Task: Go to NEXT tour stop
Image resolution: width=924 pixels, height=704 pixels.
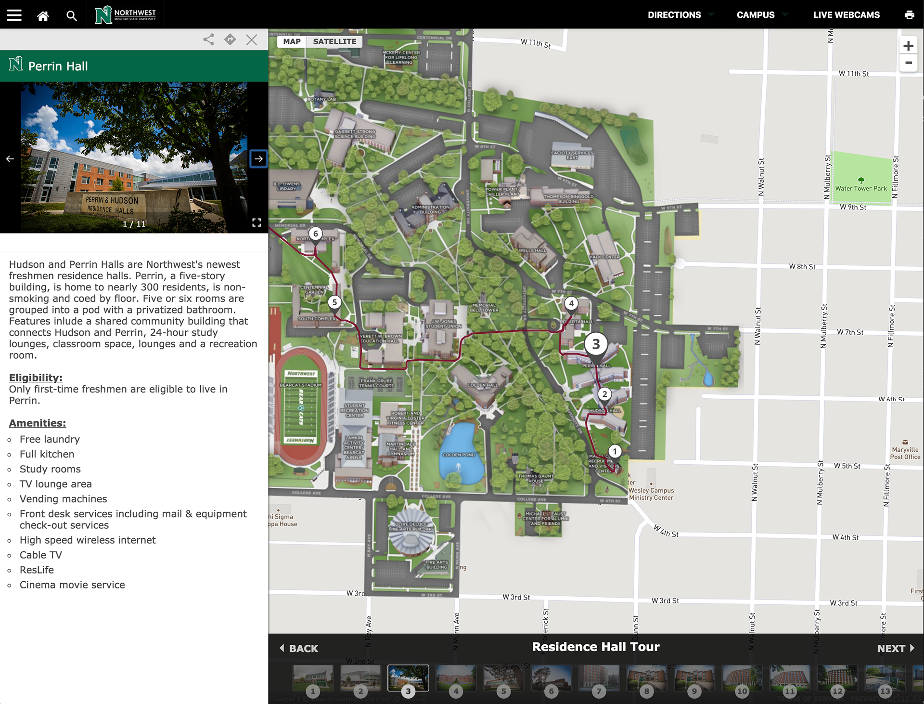Action: (x=896, y=649)
